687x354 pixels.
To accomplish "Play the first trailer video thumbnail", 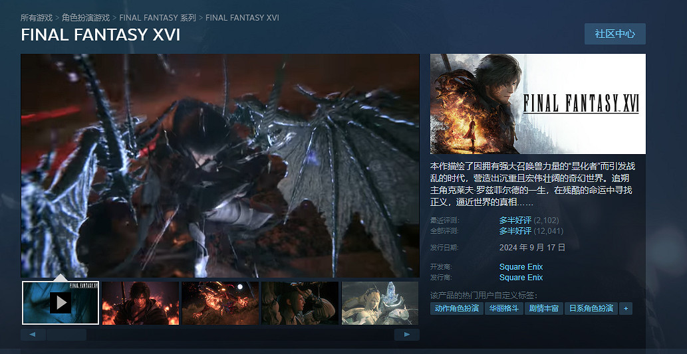I will pos(61,303).
